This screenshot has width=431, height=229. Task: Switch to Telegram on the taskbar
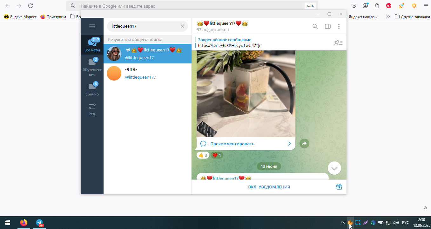tap(39, 223)
